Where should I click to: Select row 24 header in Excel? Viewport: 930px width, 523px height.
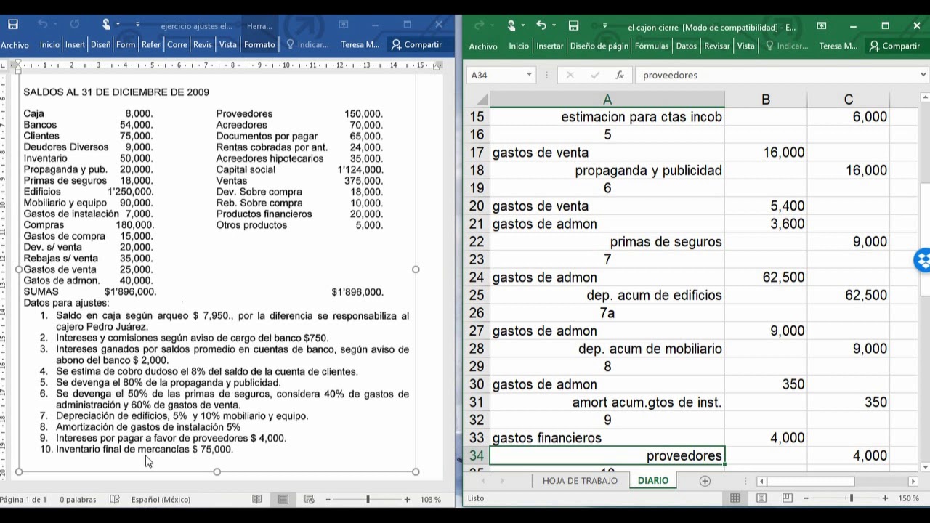click(x=477, y=277)
